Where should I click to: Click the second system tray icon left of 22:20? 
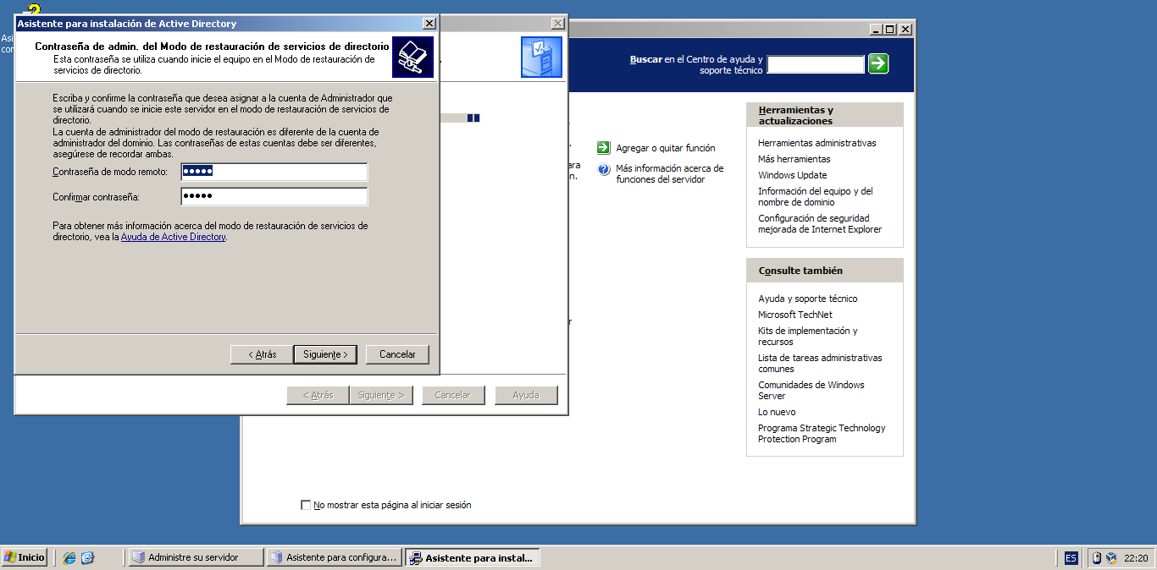[x=1111, y=558]
